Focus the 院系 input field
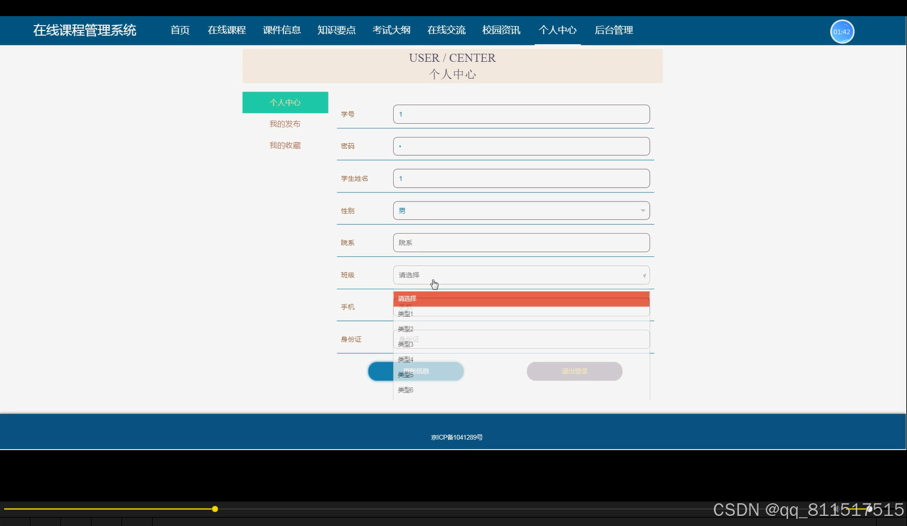Image resolution: width=907 pixels, height=526 pixels. tap(521, 243)
